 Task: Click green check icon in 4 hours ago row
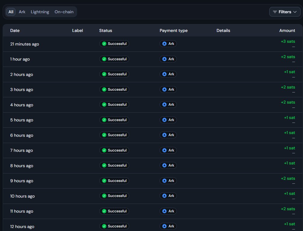pos(104,105)
